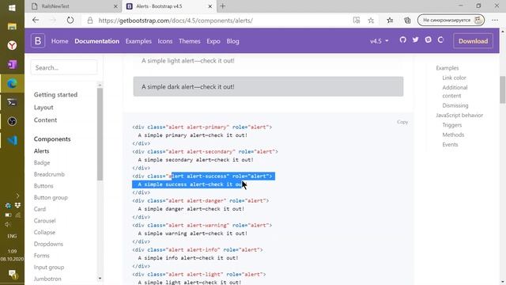
Task: Open Blog nav item
Action: [232, 41]
